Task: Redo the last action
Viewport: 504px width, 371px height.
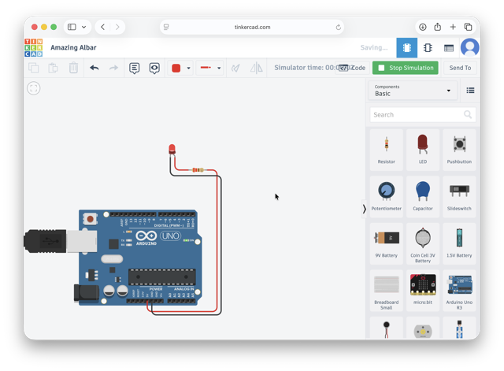Action: [x=113, y=68]
